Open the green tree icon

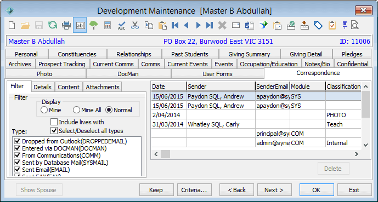tap(93, 25)
